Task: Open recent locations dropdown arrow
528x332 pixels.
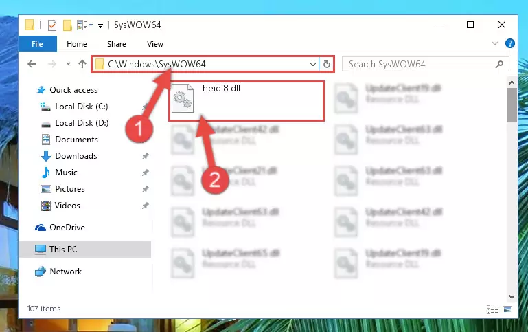Action: click(x=69, y=64)
